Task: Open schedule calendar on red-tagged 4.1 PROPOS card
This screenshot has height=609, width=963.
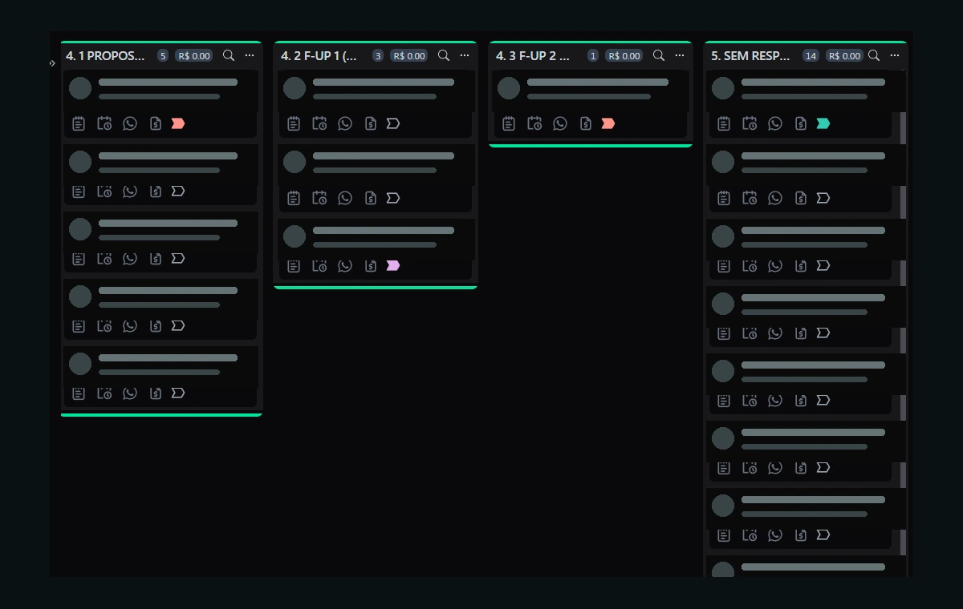Action: pyautogui.click(x=104, y=123)
